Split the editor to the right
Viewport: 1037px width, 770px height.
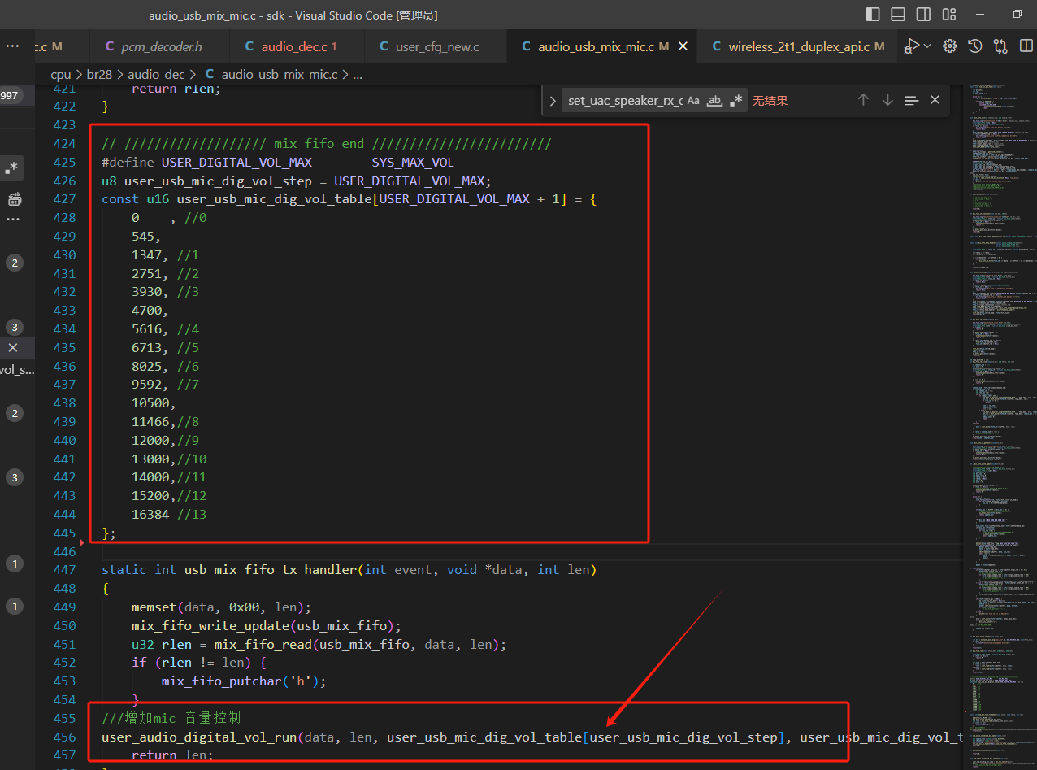pyautogui.click(x=1026, y=46)
